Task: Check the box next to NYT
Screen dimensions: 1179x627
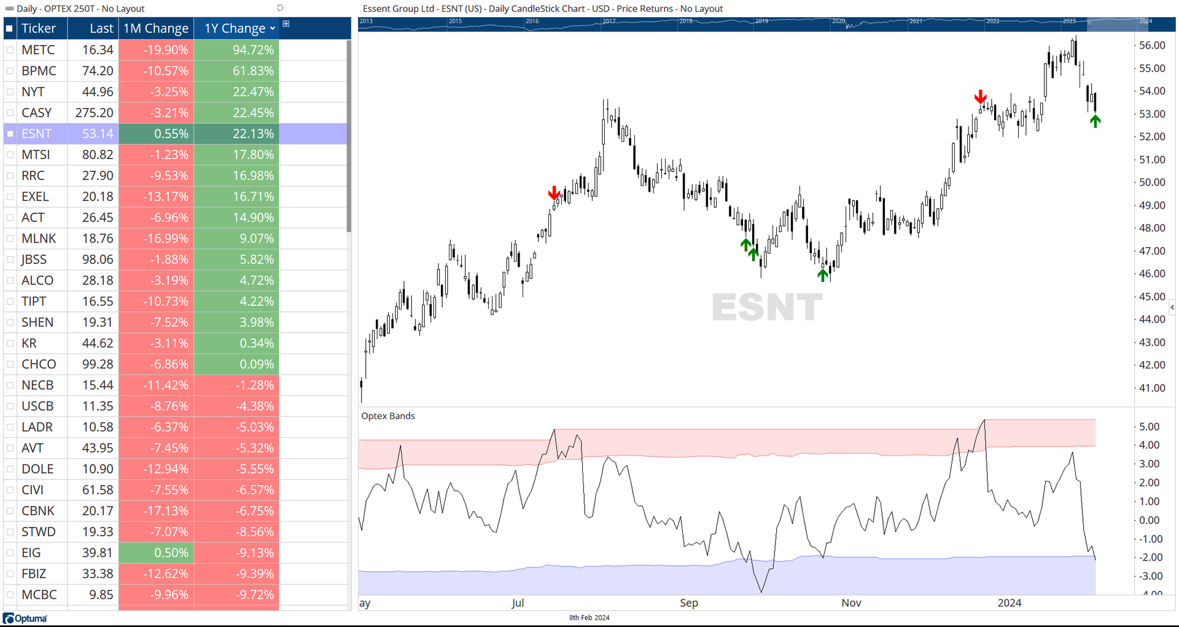Action: click(10, 92)
